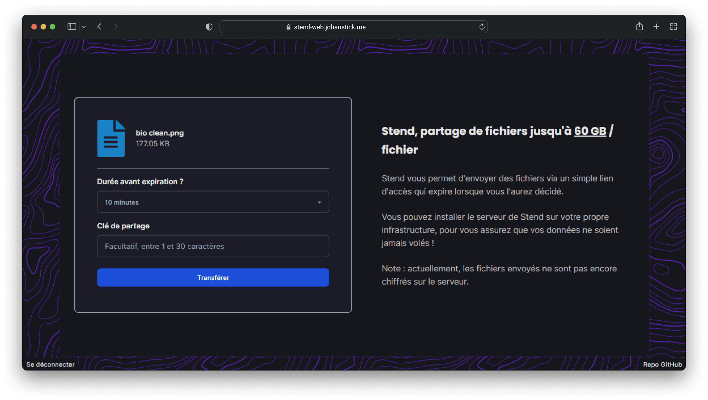Click the address bar showing stend-web.johanstick.me
Viewport: 708px width, 400px height.
click(x=353, y=27)
